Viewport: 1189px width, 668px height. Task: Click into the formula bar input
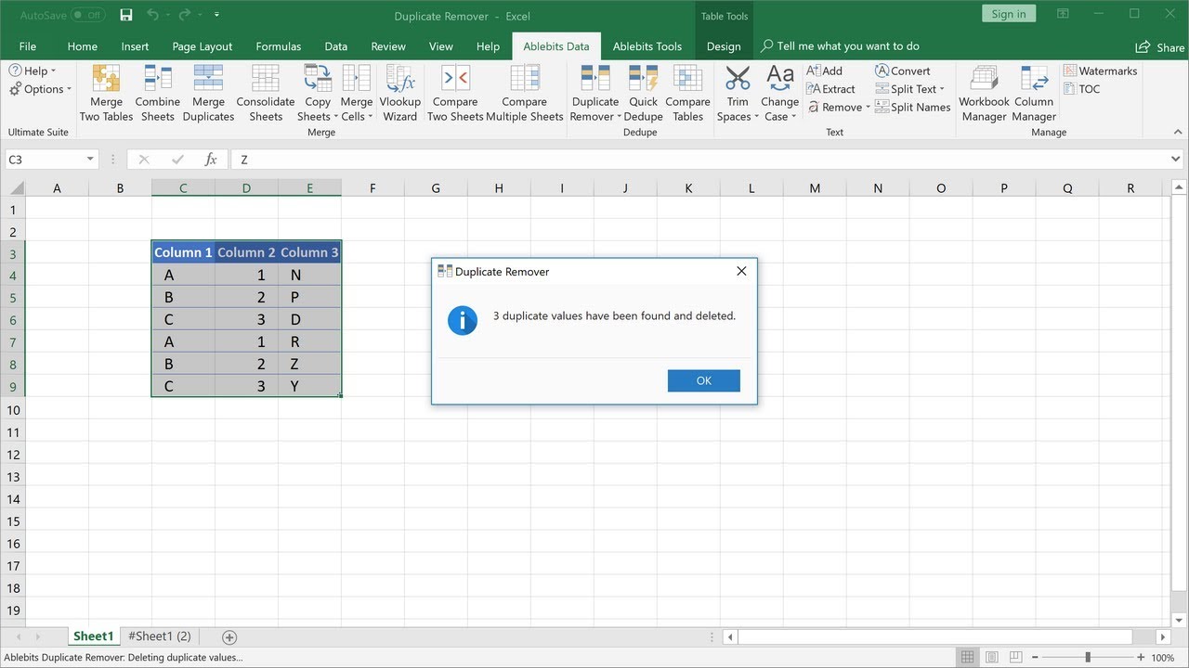[x=697, y=160]
